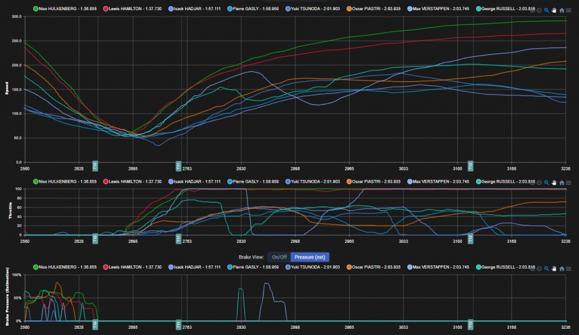Select Pressure (est) brake view
Viewport: 579px width, 335px height.
(x=310, y=257)
